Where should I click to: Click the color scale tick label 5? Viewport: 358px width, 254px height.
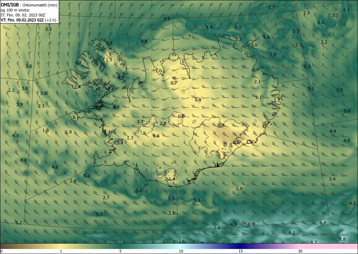pos(120,251)
